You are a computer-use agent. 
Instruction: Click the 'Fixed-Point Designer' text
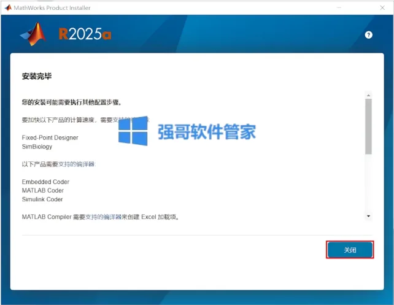tap(50, 137)
